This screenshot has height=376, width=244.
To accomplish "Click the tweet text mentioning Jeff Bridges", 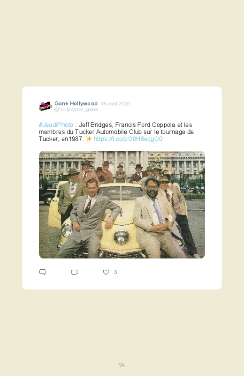I will [x=116, y=132].
